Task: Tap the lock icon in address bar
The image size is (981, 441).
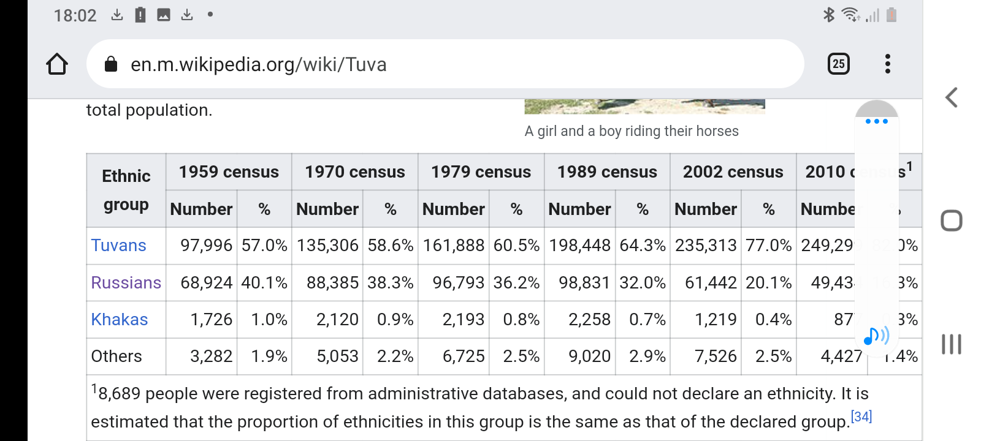Action: click(111, 64)
